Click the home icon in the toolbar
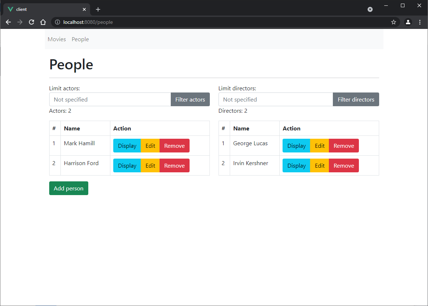428x306 pixels. coord(43,22)
